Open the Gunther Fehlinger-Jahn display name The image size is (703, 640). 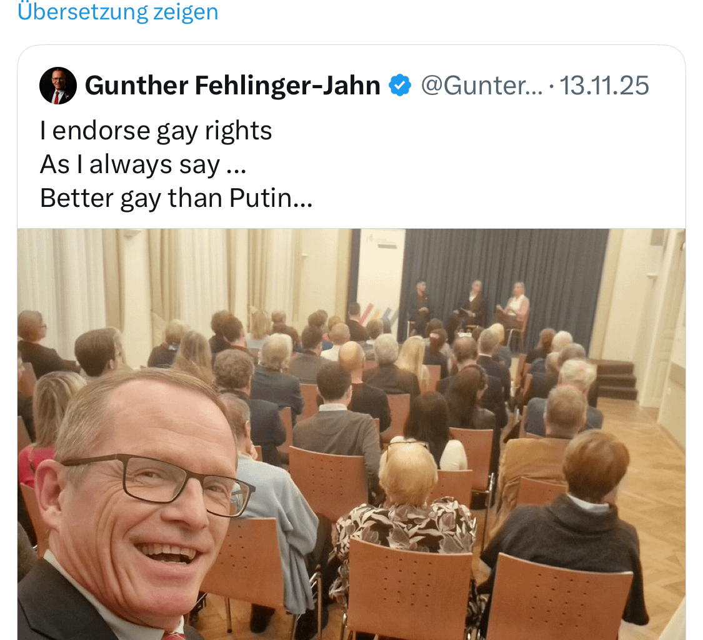232,85
